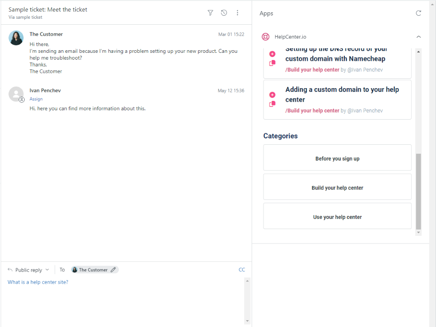Show ticket events history clock icon
This screenshot has width=436, height=327.
pyautogui.click(x=224, y=13)
